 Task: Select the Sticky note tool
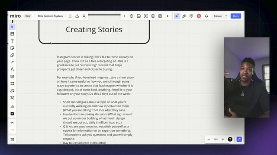click(12, 48)
